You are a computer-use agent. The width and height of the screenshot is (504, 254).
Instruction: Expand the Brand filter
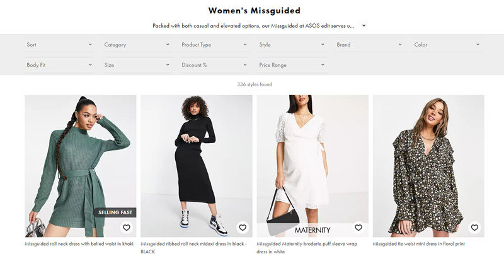point(369,45)
